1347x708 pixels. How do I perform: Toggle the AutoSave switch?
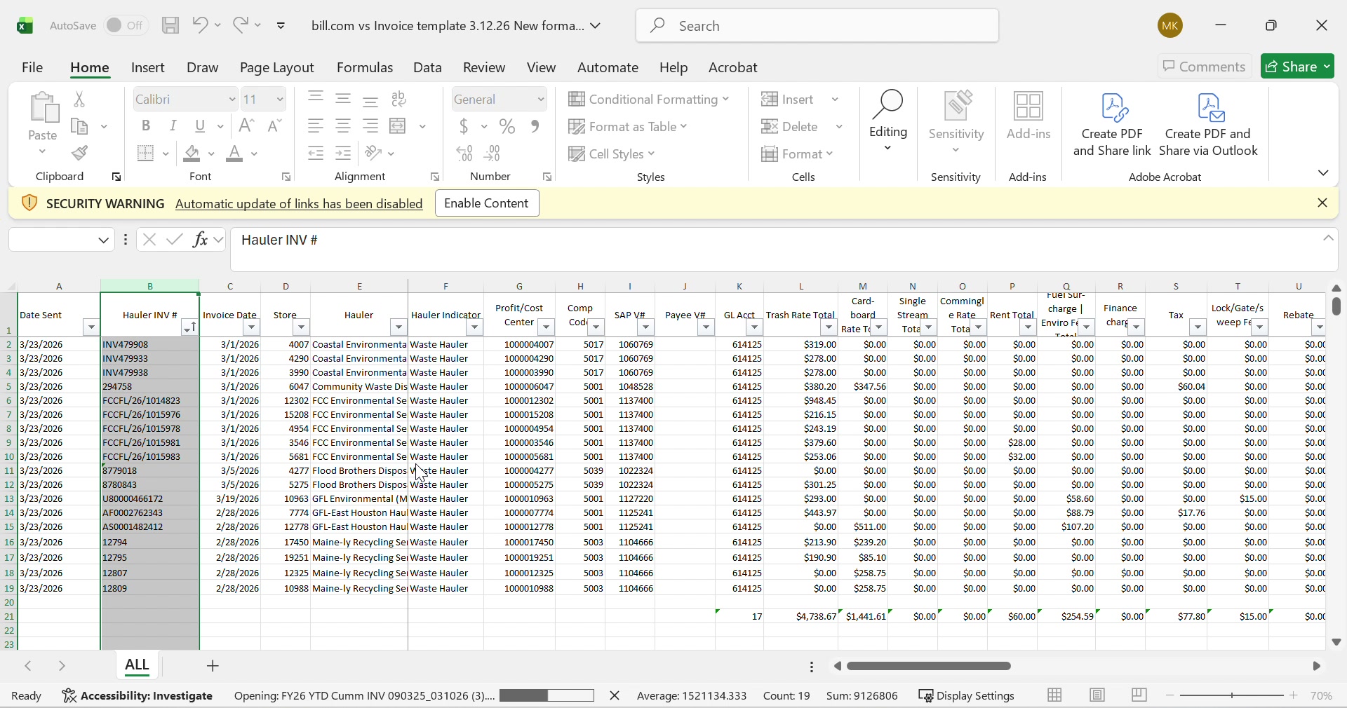[x=126, y=26]
